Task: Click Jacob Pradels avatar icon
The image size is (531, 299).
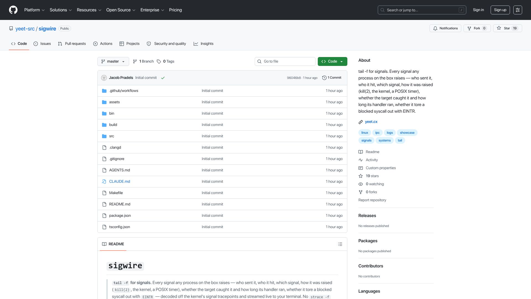Action: tap(104, 78)
